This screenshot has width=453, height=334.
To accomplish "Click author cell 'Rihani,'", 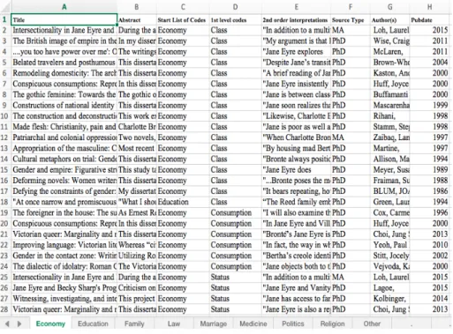I will pyautogui.click(x=390, y=116).
